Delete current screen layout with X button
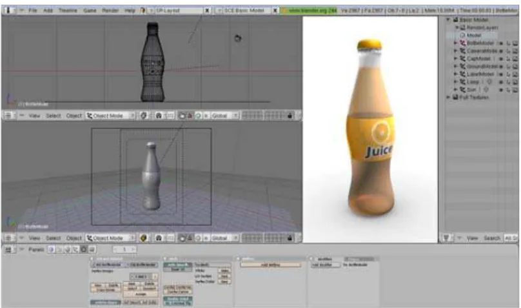The width and height of the screenshot is (521, 308). pyautogui.click(x=207, y=10)
